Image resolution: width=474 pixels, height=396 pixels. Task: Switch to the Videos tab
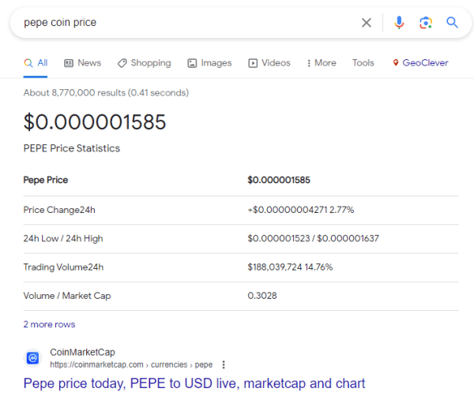(x=269, y=63)
